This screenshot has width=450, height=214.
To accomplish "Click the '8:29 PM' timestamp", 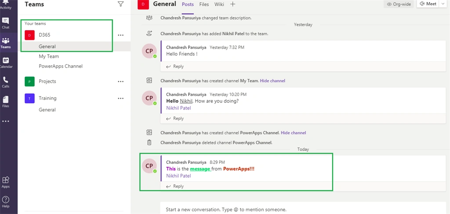I will [217, 162].
